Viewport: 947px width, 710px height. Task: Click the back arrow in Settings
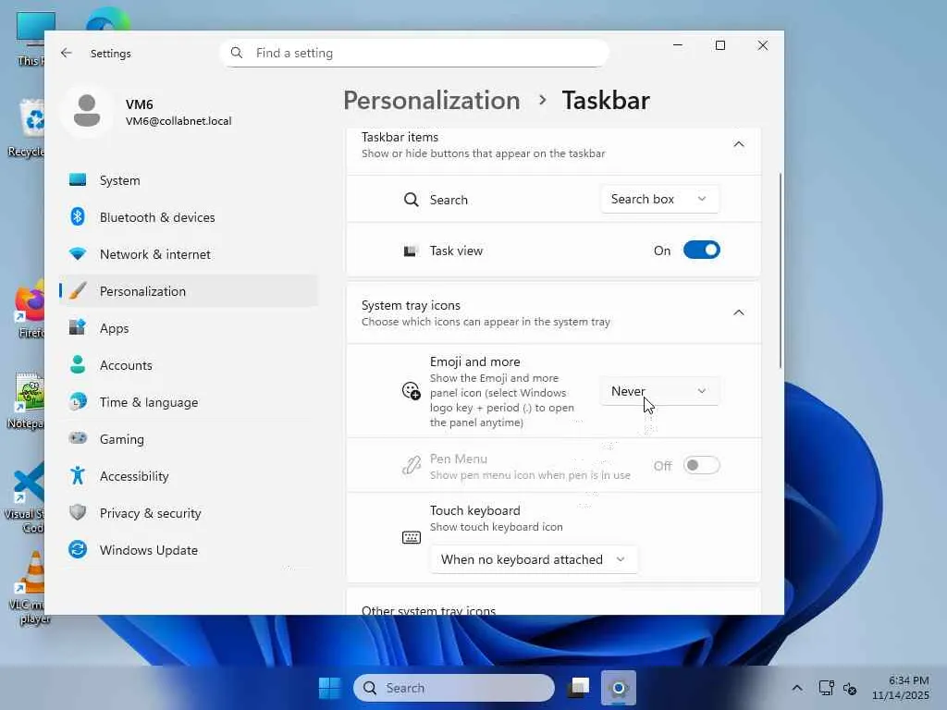67,53
